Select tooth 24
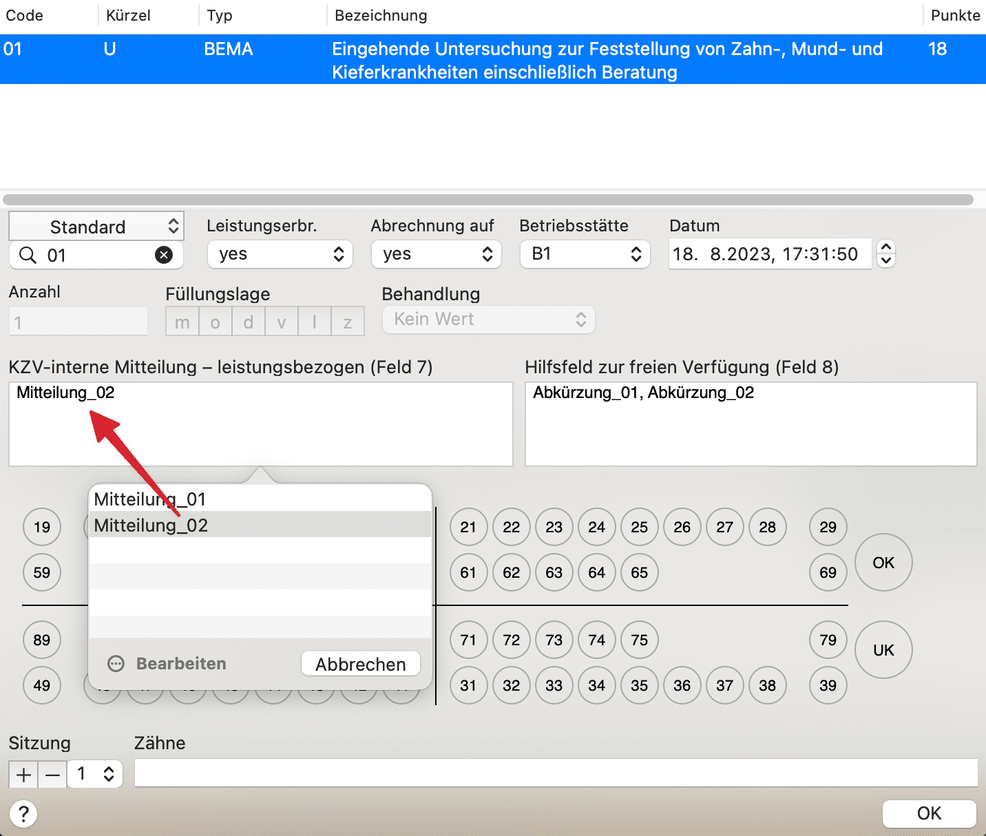The height and width of the screenshot is (836, 986). click(597, 527)
